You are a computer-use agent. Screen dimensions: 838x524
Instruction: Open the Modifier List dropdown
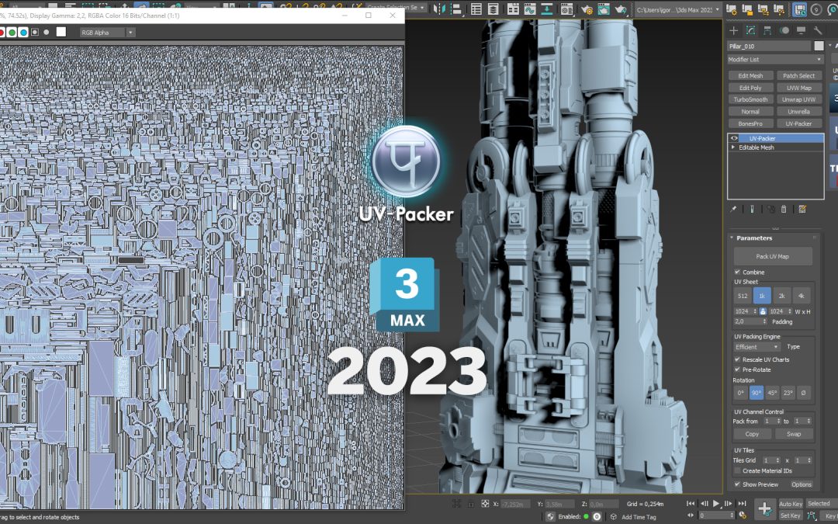coord(775,59)
